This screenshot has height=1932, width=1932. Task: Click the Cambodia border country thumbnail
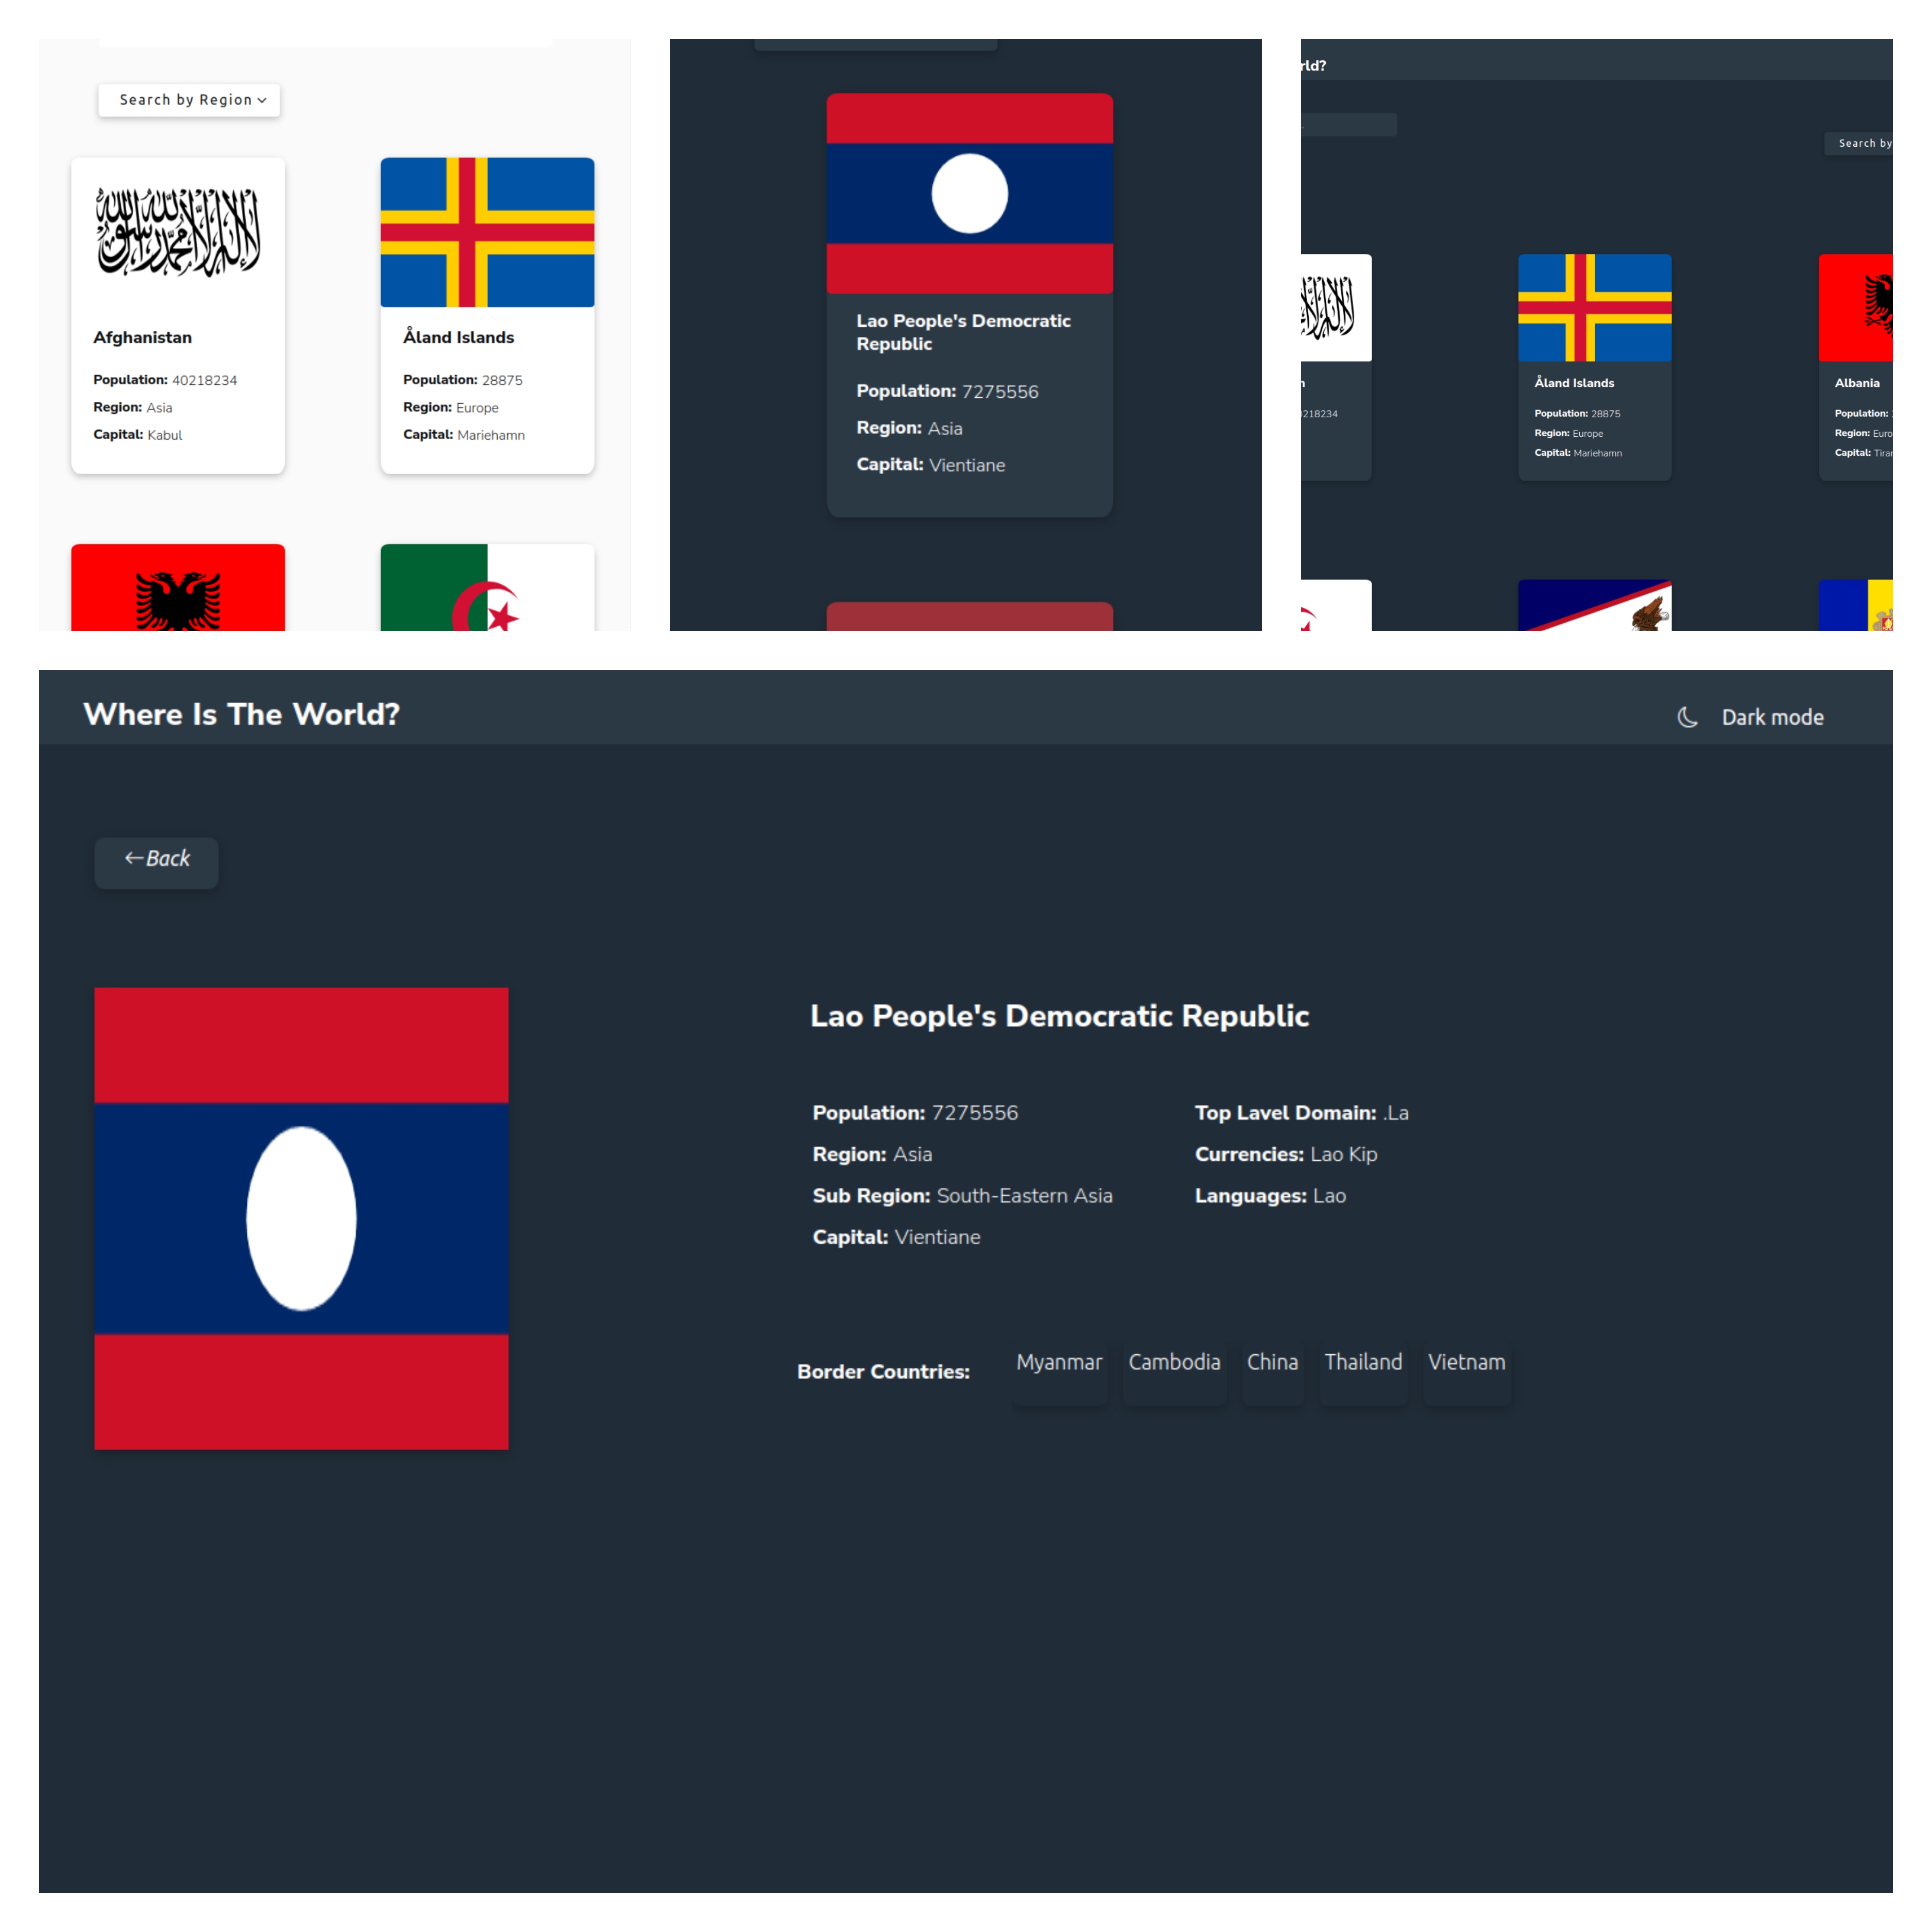[x=1173, y=1363]
